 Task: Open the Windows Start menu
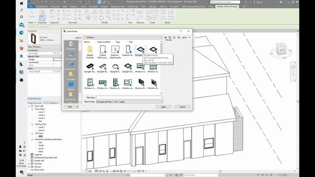(x=22, y=3)
